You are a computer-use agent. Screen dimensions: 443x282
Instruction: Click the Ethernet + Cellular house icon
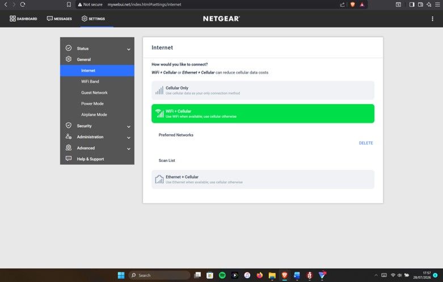click(x=159, y=180)
